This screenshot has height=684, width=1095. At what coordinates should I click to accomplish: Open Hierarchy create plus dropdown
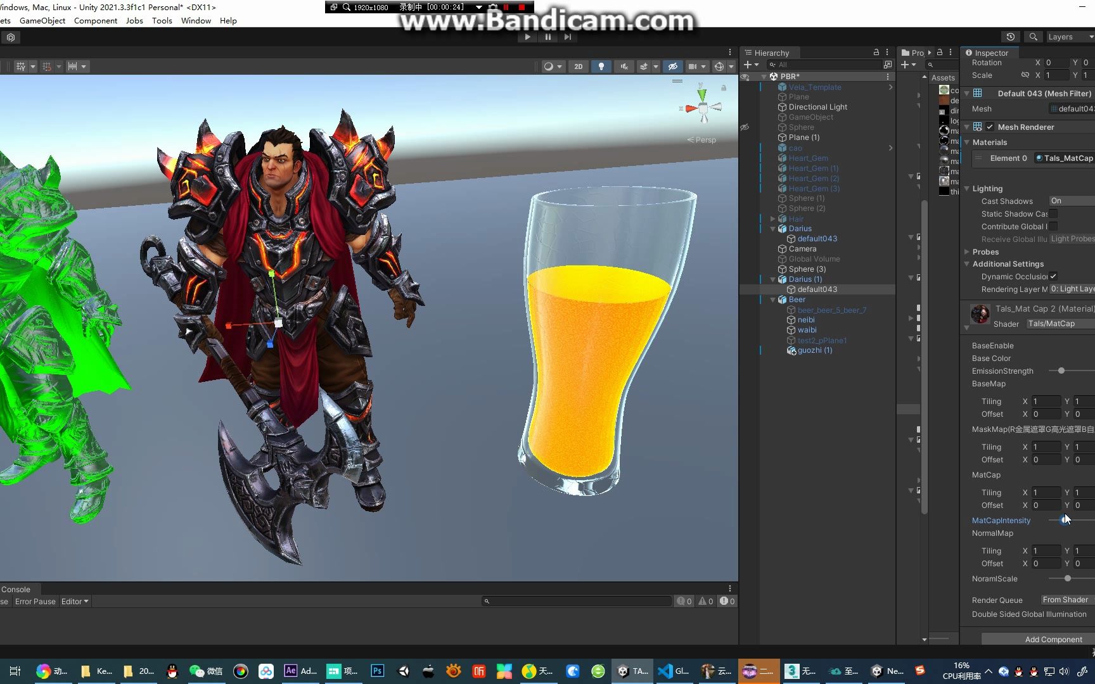point(751,65)
